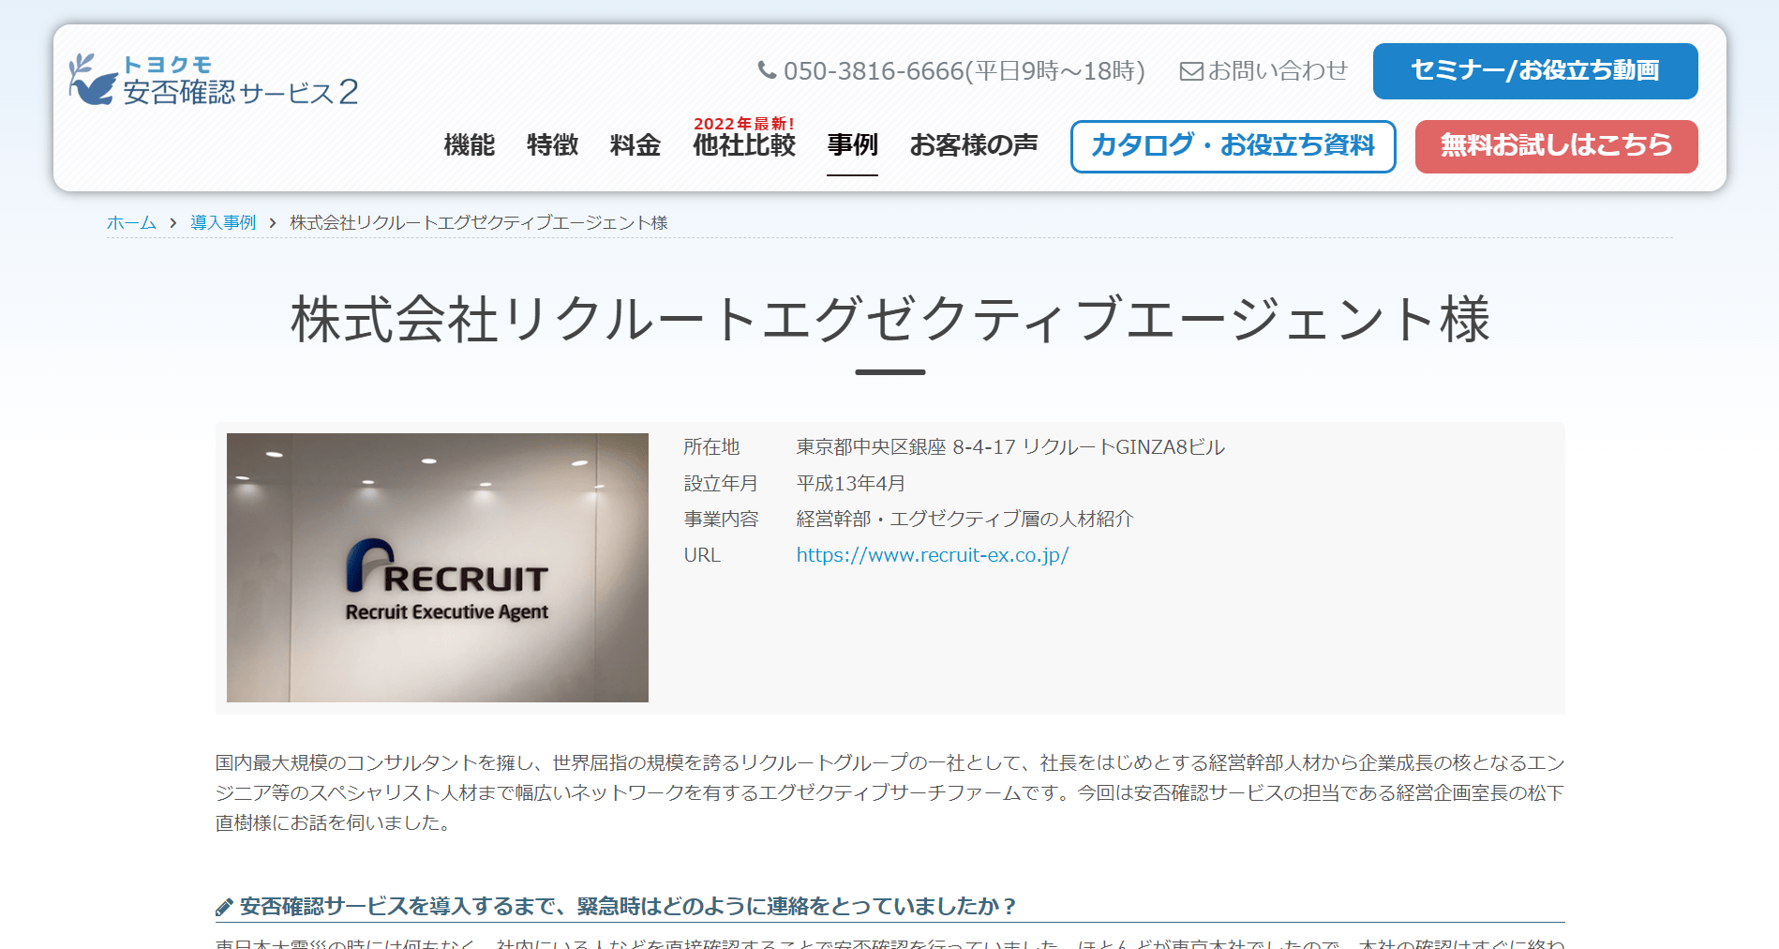Follow the ホーム breadcrumb link
This screenshot has width=1779, height=949.
(131, 223)
